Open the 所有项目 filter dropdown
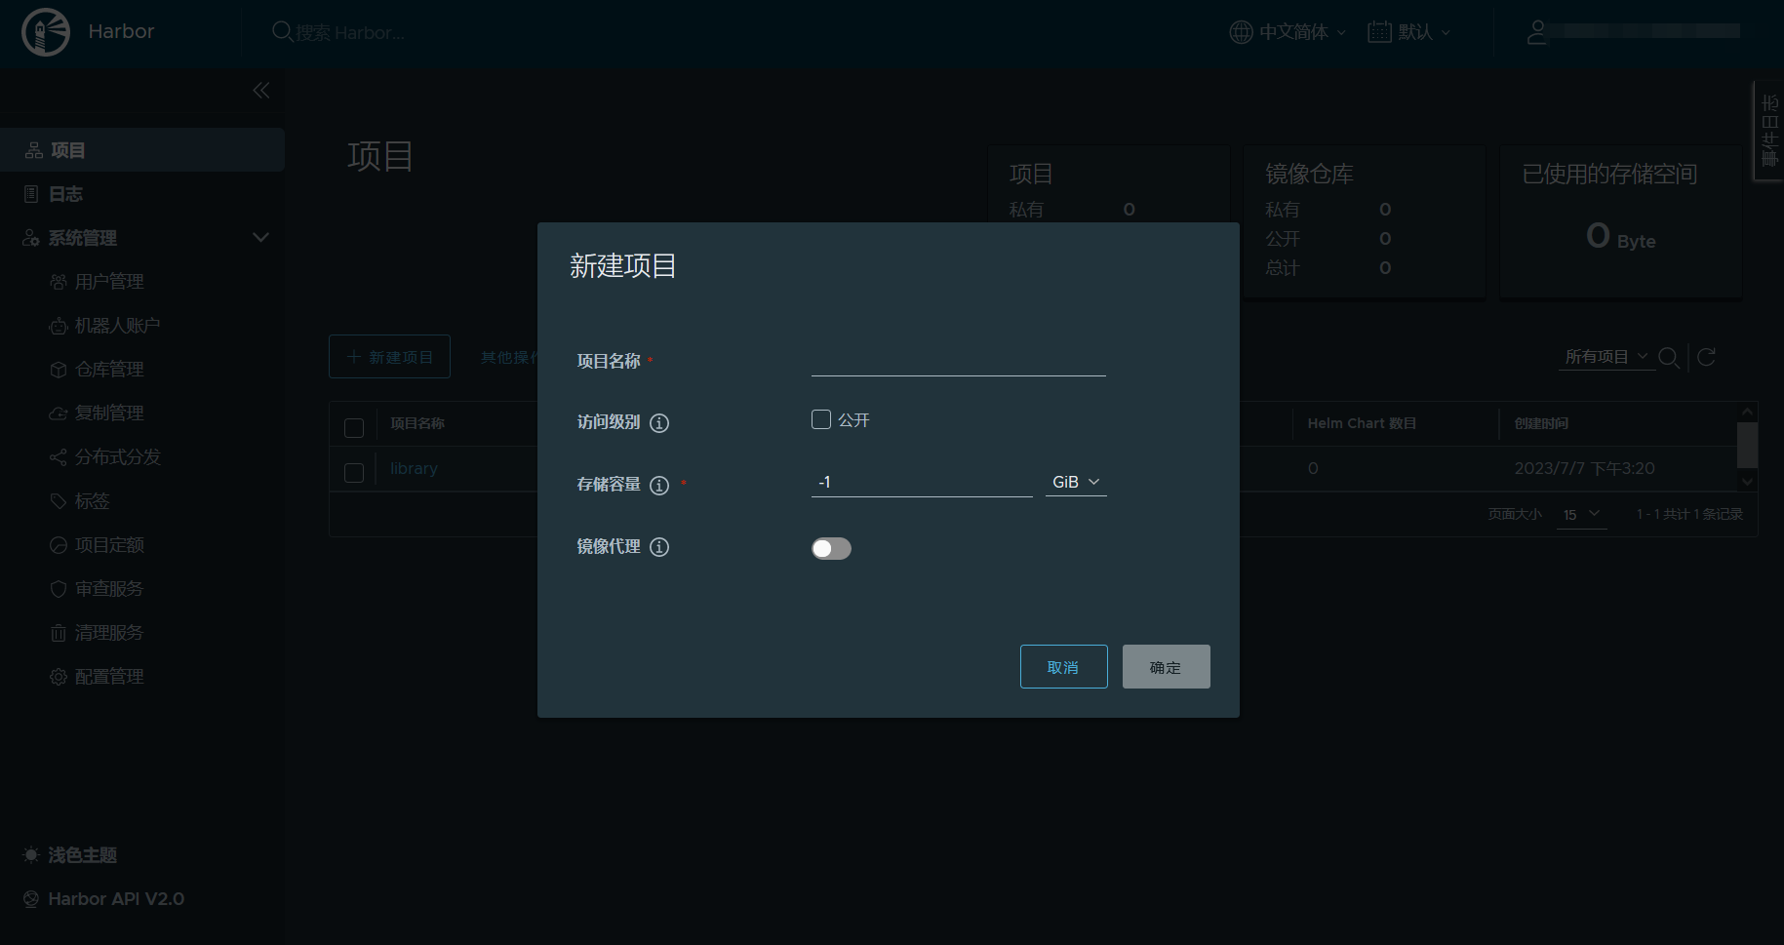This screenshot has height=945, width=1784. 1606,357
